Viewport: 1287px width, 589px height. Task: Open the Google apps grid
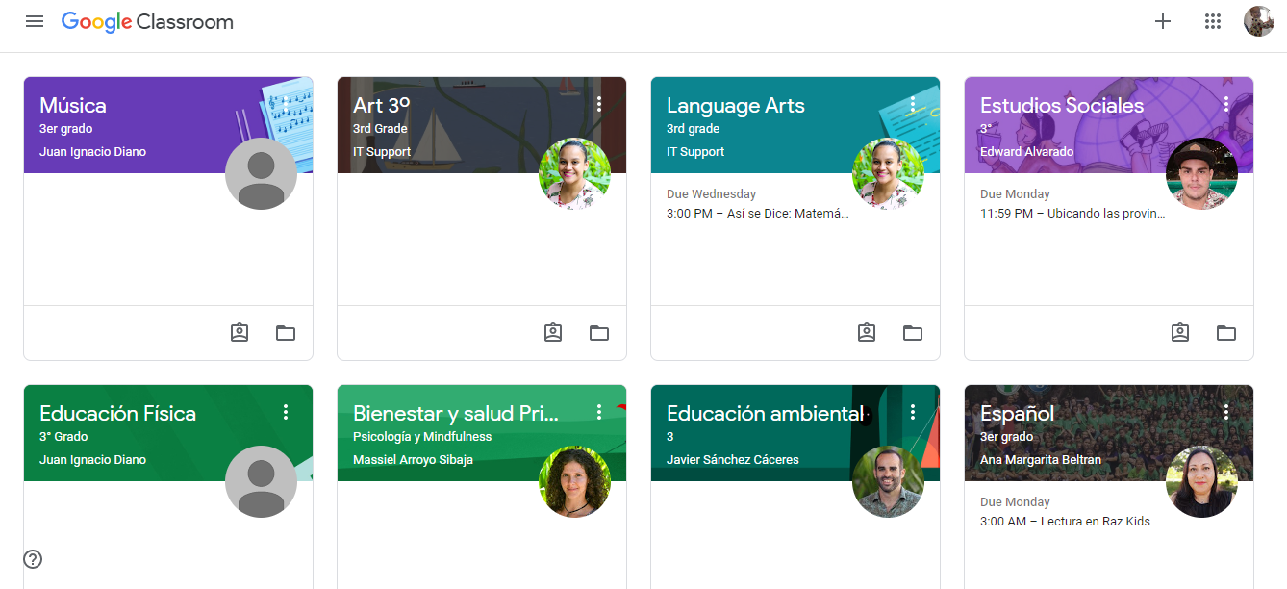pos(1213,21)
